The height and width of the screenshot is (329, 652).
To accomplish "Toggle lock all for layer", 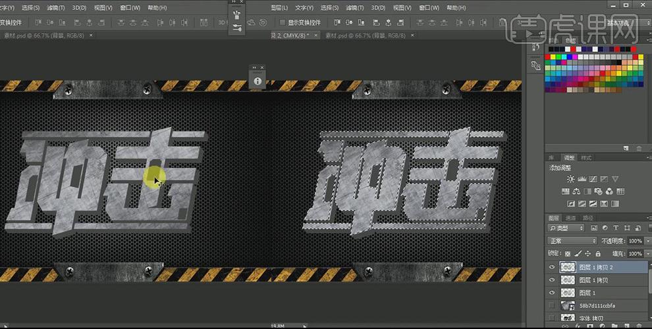I will coord(598,253).
